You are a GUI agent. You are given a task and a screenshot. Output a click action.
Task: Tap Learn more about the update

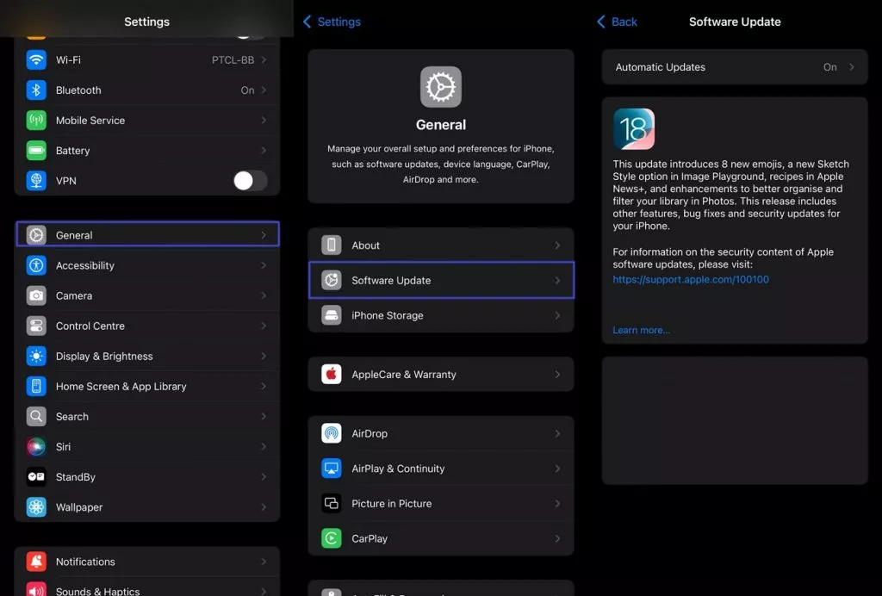(641, 330)
